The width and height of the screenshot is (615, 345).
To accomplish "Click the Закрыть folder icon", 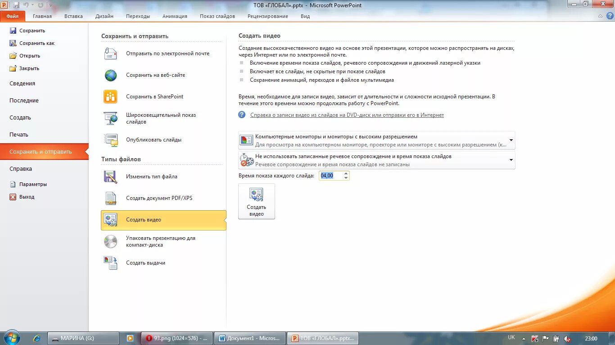I will [x=13, y=68].
